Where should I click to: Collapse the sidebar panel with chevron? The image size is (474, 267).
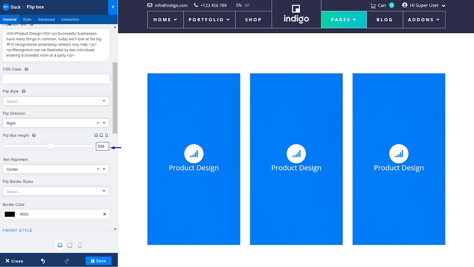(113, 7)
